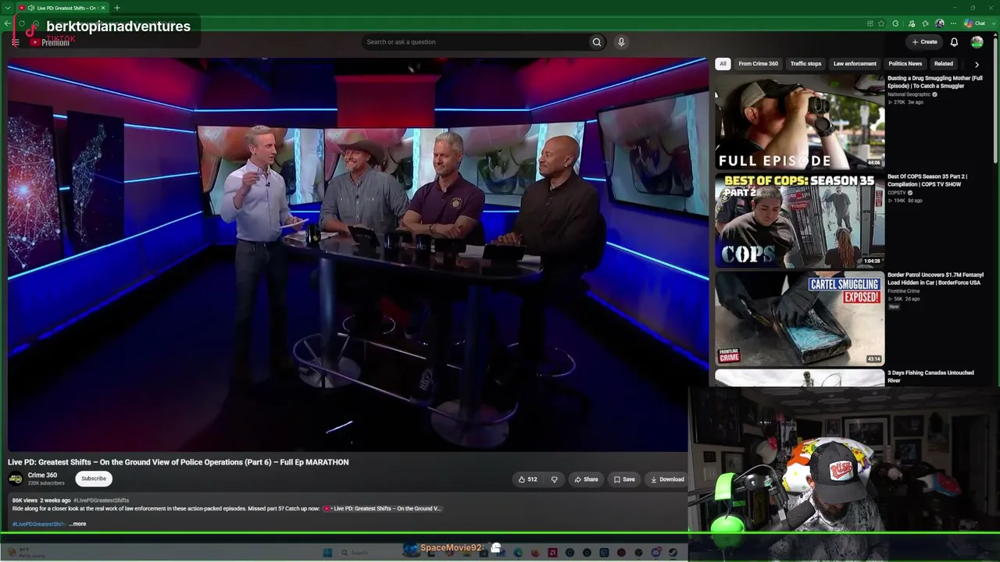Screen dimensions: 1000x562
Task: Open the Windows Start menu
Action: pos(327,553)
